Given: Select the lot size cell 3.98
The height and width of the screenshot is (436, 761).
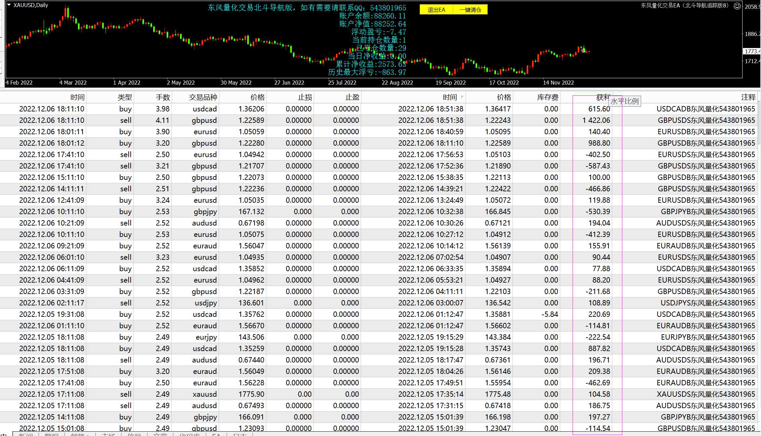Looking at the screenshot, I should point(163,109).
